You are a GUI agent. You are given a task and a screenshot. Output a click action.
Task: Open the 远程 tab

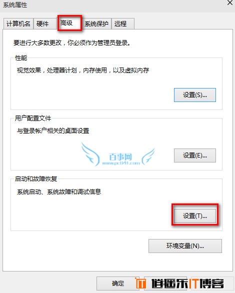tap(123, 23)
